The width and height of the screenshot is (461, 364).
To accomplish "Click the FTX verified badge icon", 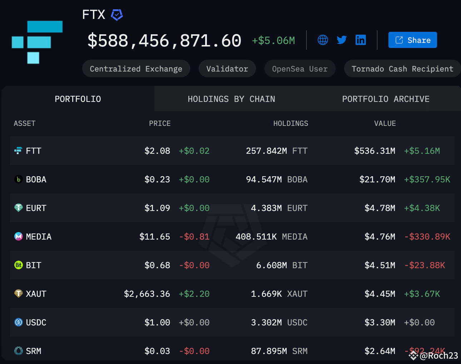I will [x=117, y=15].
